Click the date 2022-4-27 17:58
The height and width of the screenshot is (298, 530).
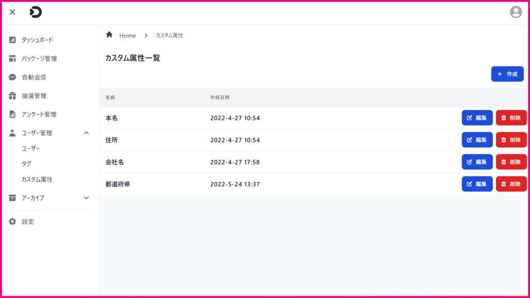tap(235, 162)
